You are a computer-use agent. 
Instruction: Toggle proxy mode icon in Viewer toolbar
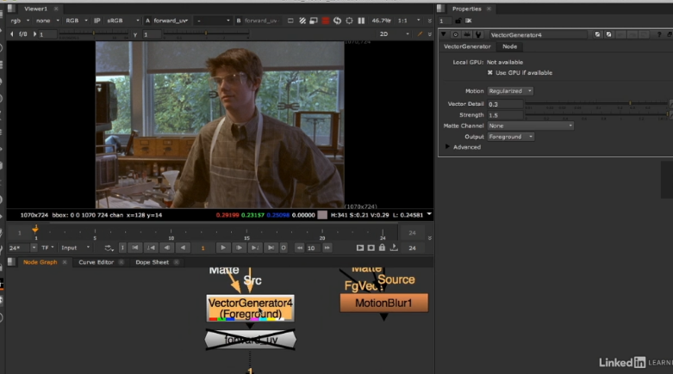314,21
